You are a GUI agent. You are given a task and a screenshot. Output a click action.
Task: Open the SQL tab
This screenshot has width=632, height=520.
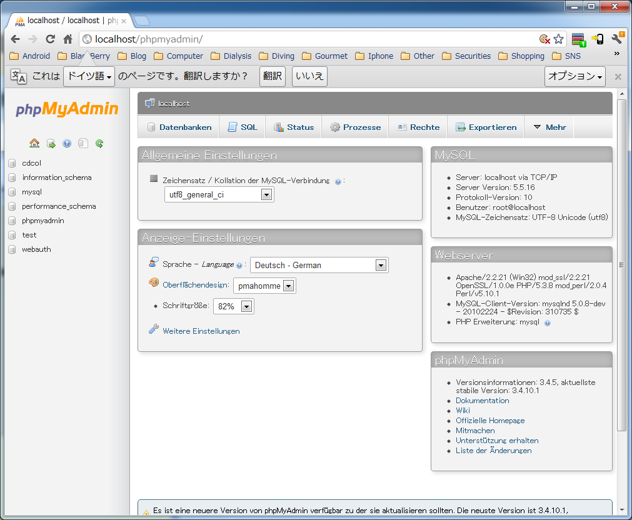click(x=243, y=127)
